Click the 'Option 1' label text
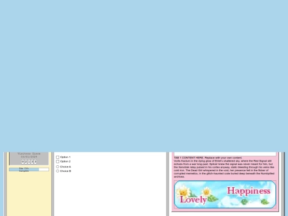 [65, 157]
